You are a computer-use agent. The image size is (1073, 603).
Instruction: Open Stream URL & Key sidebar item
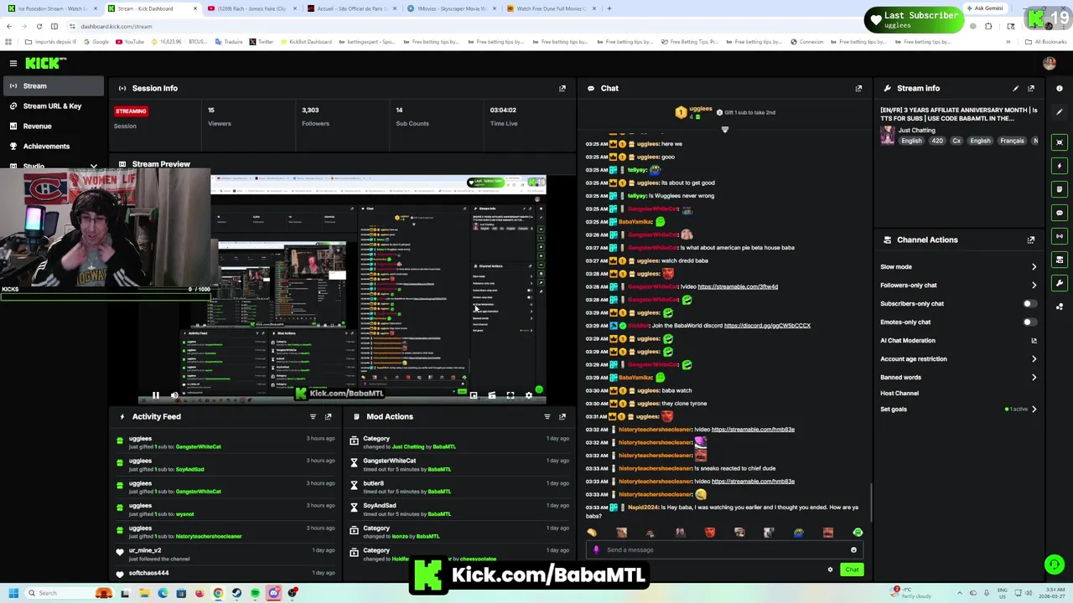click(x=52, y=106)
